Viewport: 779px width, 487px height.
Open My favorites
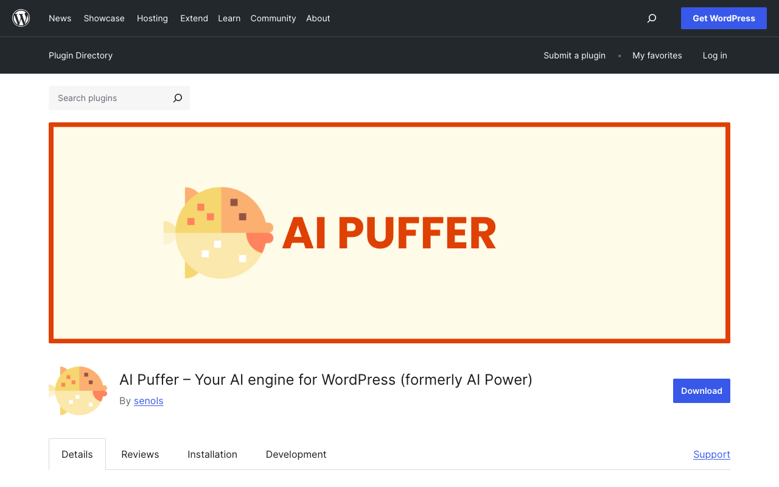657,55
